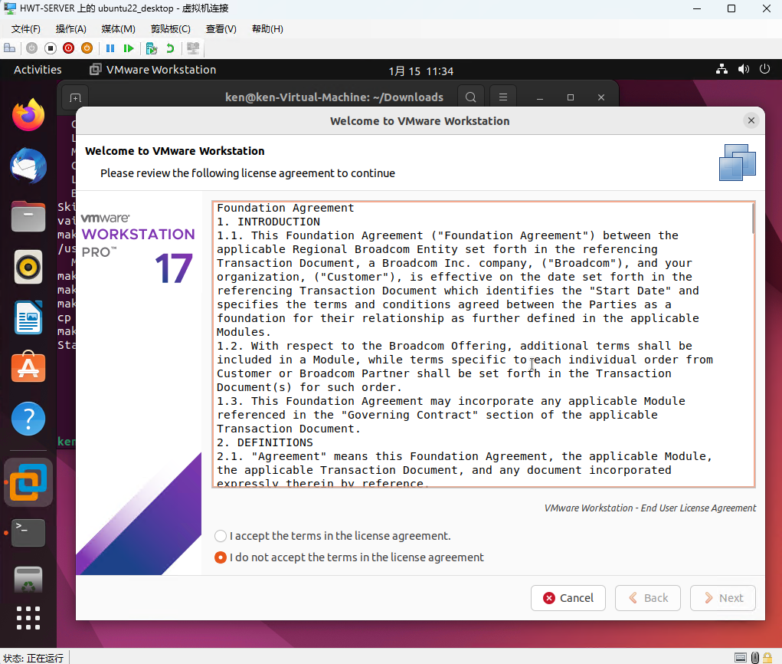Select I accept the license terms
Viewport: 782px width, 664px height.
(x=332, y=536)
